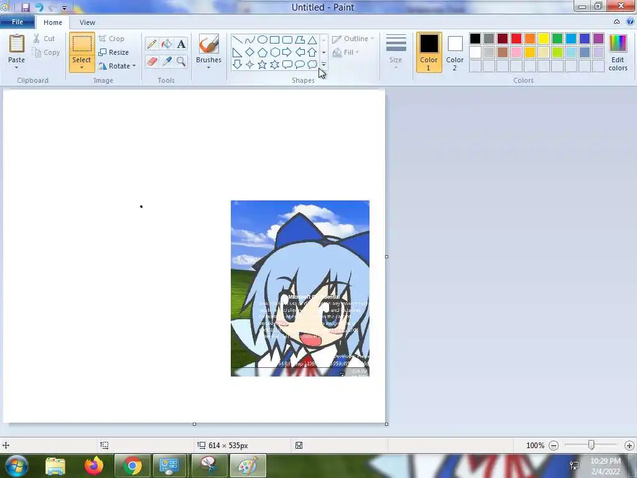Screen dimensions: 637x478
Task: Activate the Color 2 button
Action: coord(455,52)
